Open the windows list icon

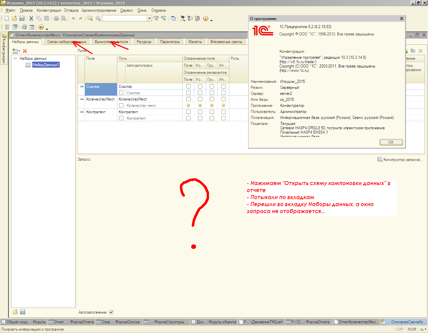click(x=173, y=18)
